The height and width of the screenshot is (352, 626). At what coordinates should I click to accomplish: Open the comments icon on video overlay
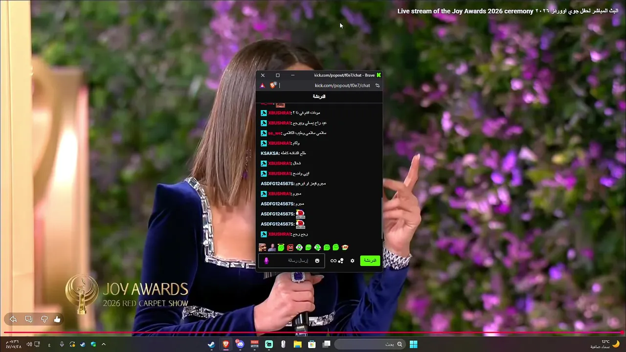tap(28, 319)
